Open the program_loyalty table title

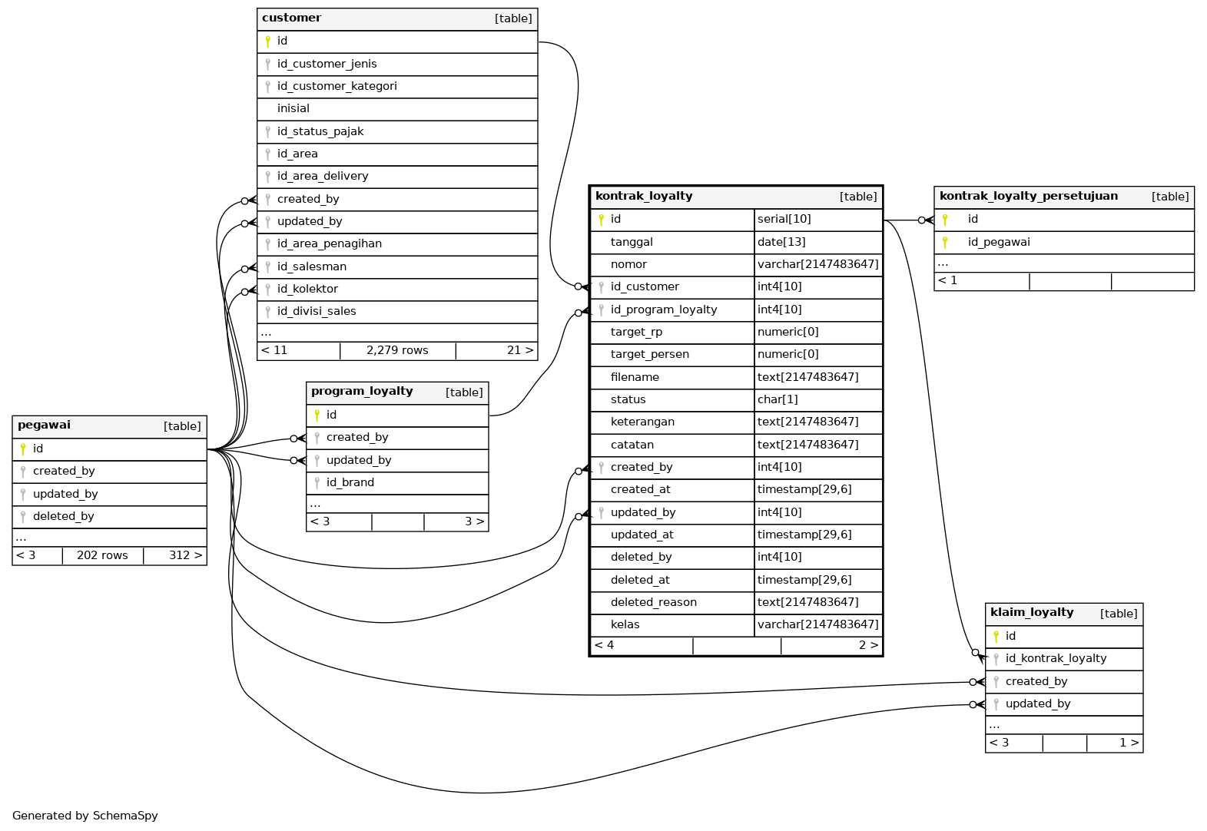(362, 391)
